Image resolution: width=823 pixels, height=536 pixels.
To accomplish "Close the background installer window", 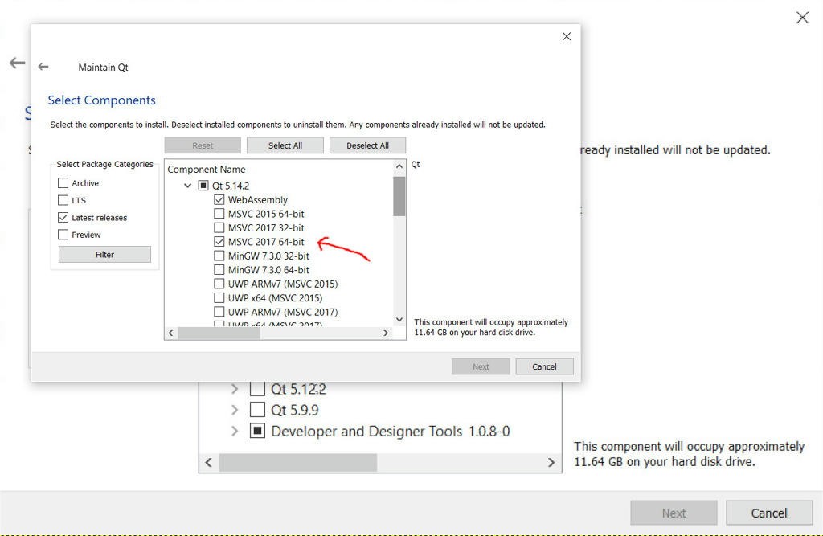I will click(802, 18).
